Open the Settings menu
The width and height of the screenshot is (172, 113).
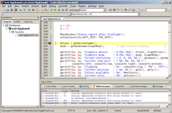pos(92,6)
